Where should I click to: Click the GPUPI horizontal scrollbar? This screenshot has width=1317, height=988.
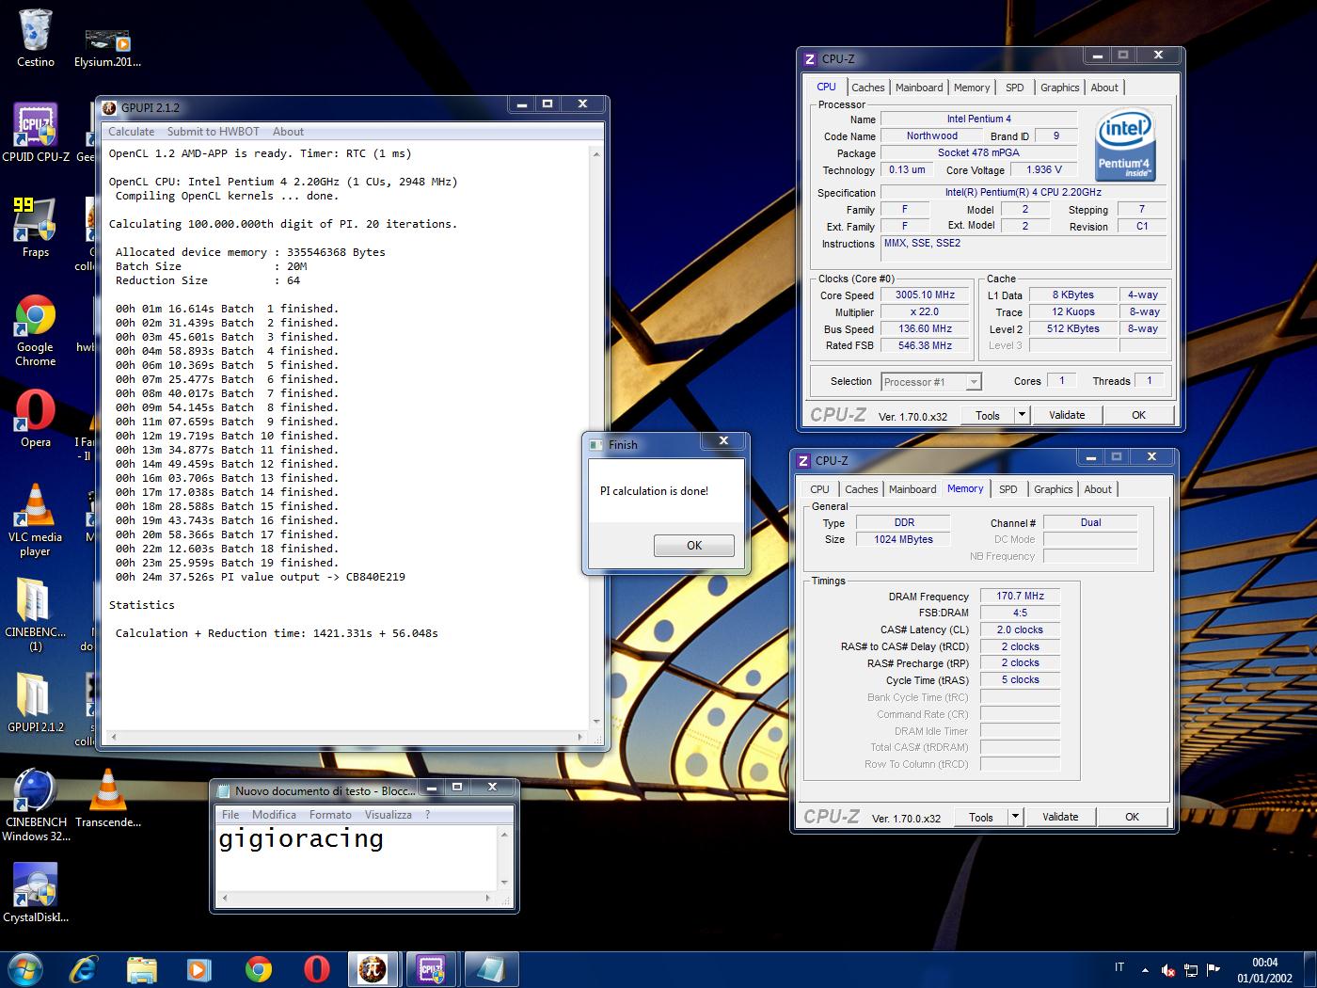click(346, 737)
